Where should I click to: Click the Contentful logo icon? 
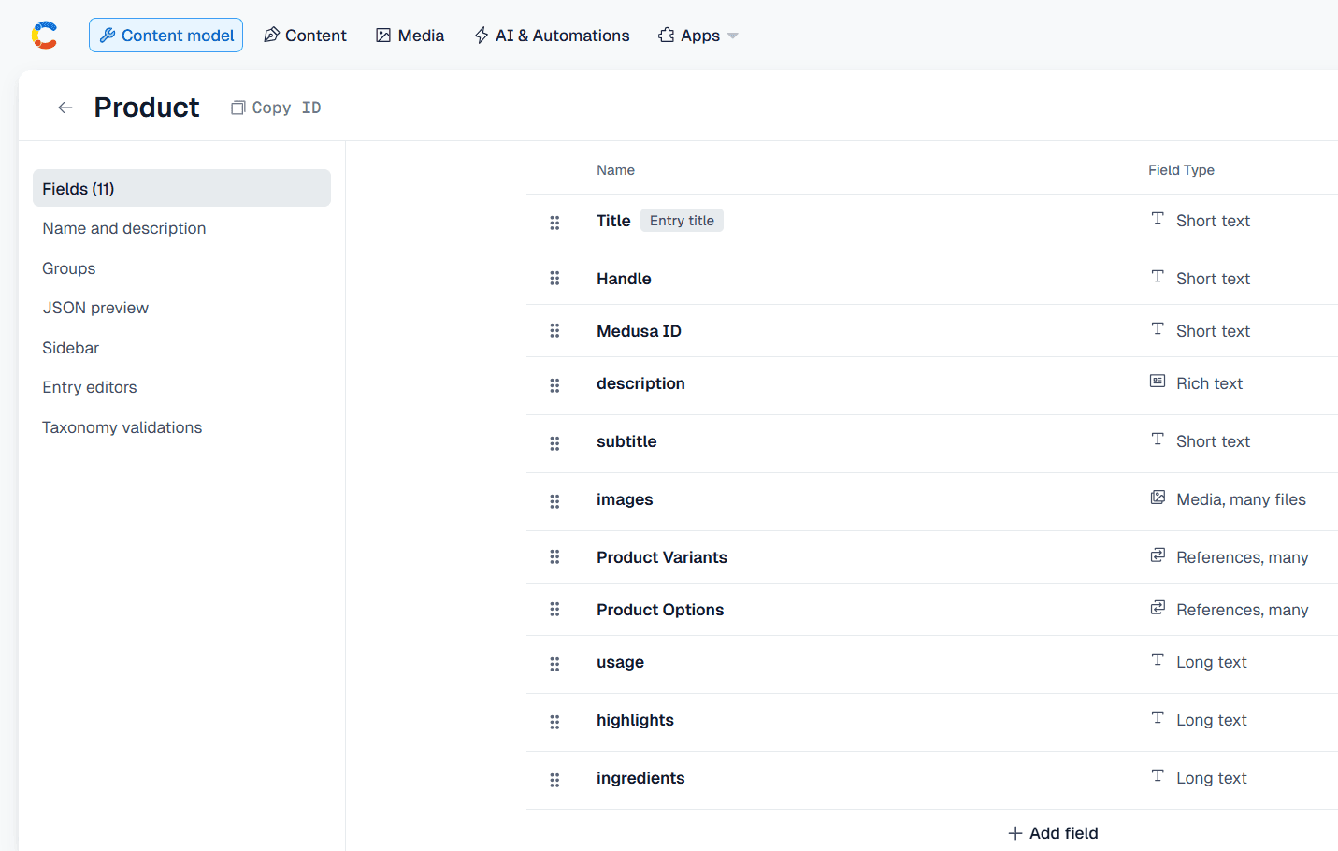point(44,36)
